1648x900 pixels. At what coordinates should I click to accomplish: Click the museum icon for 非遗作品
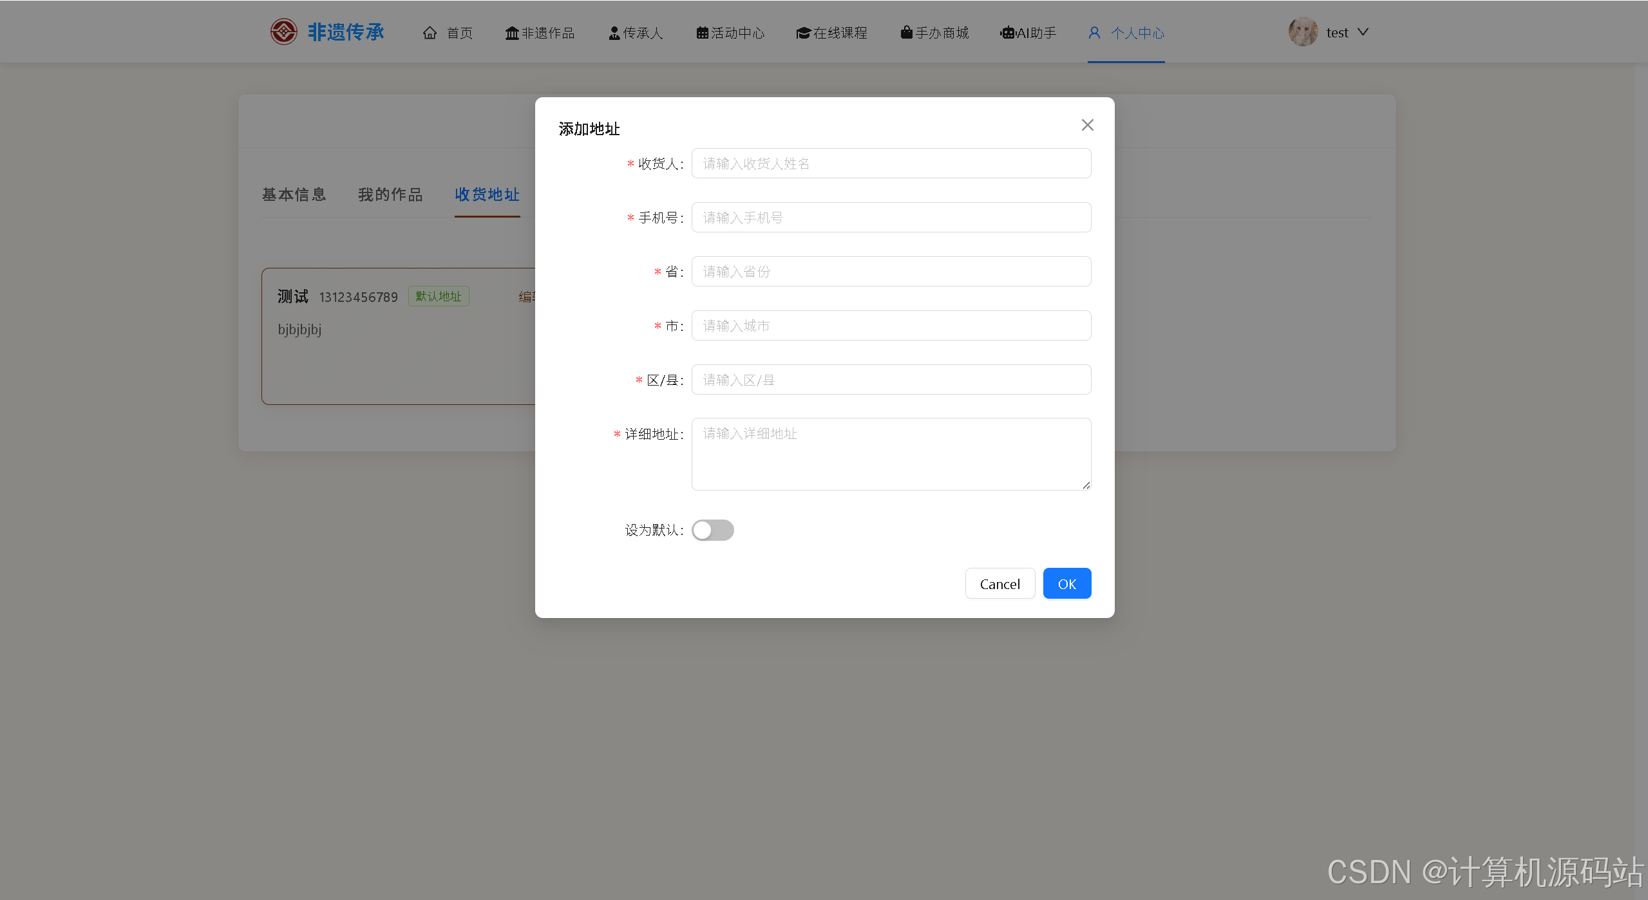(512, 33)
